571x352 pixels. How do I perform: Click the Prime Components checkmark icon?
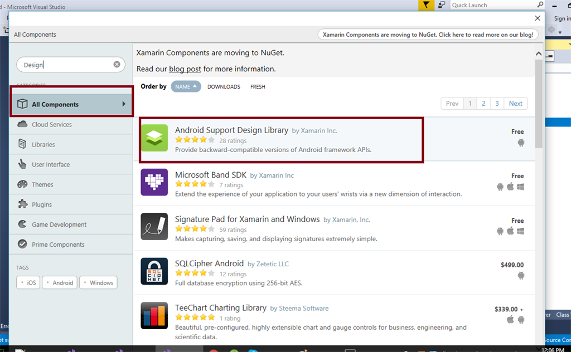(22, 244)
